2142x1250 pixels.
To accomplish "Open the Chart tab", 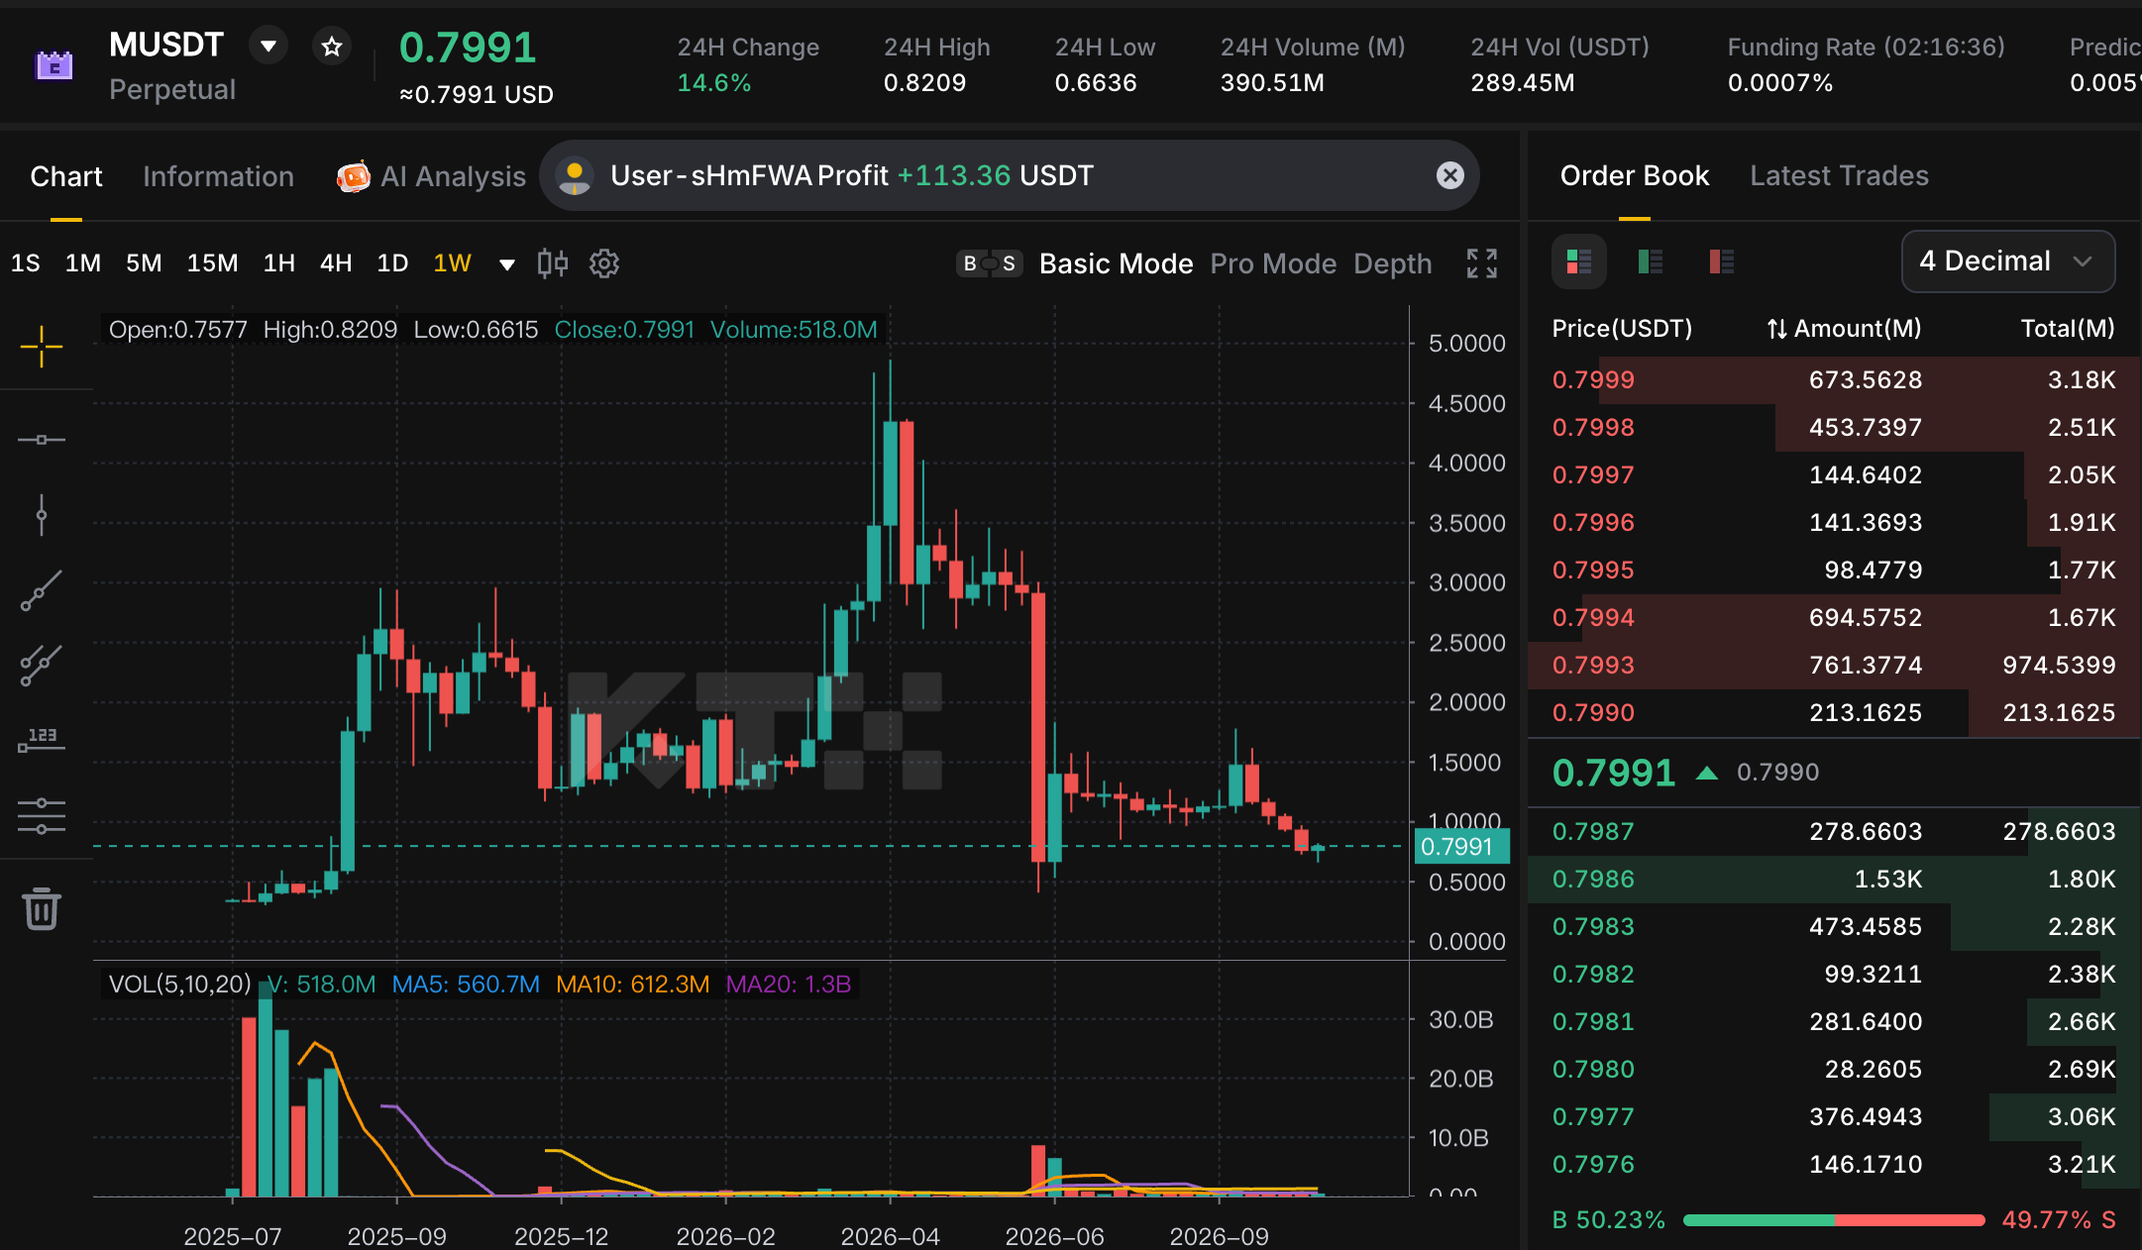I will coord(66,176).
